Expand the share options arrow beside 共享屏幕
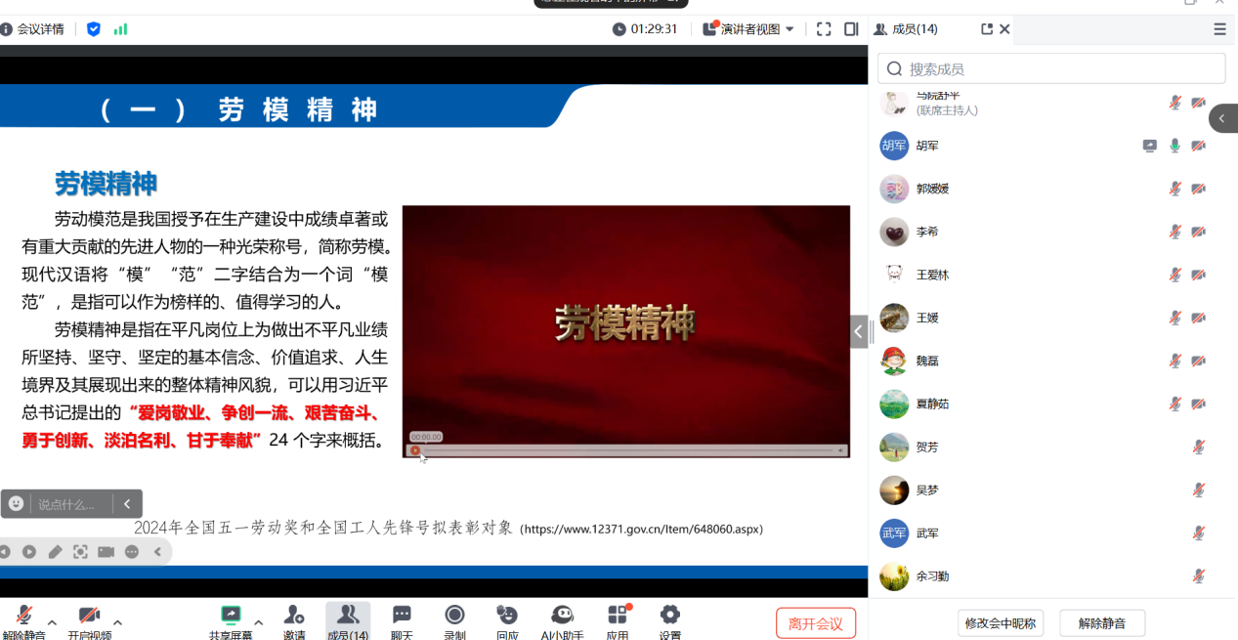Screen dimensions: 1238x640 [258, 622]
